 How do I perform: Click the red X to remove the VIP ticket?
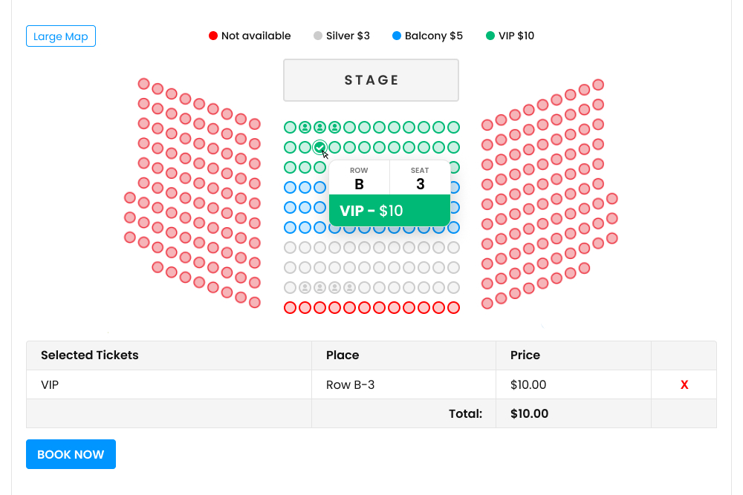[x=684, y=384]
